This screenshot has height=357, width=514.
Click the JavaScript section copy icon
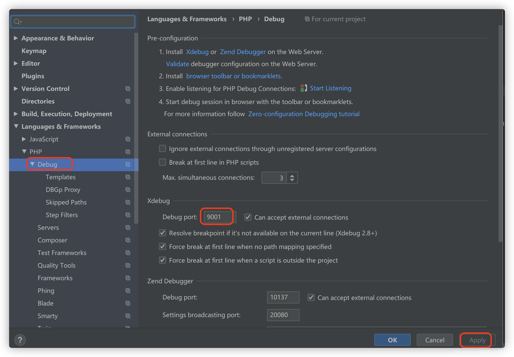128,139
